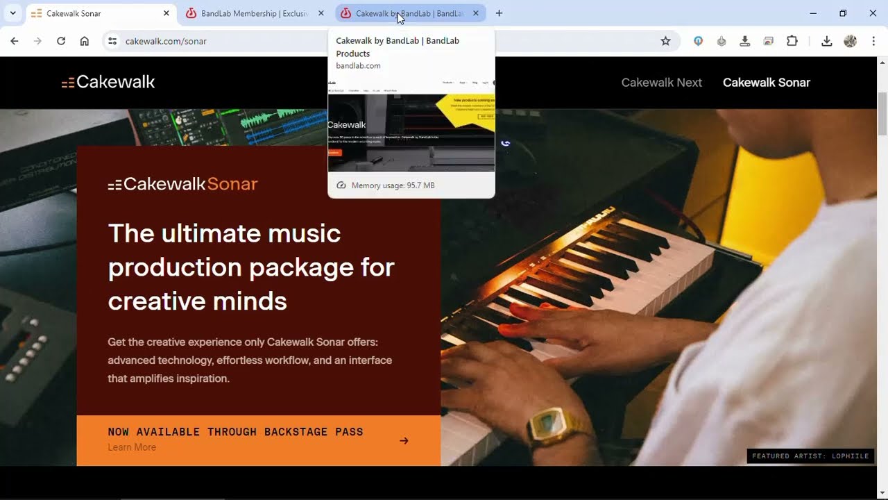The width and height of the screenshot is (888, 500).
Task: Click the orange banner's right arrow icon
Action: [x=404, y=440]
